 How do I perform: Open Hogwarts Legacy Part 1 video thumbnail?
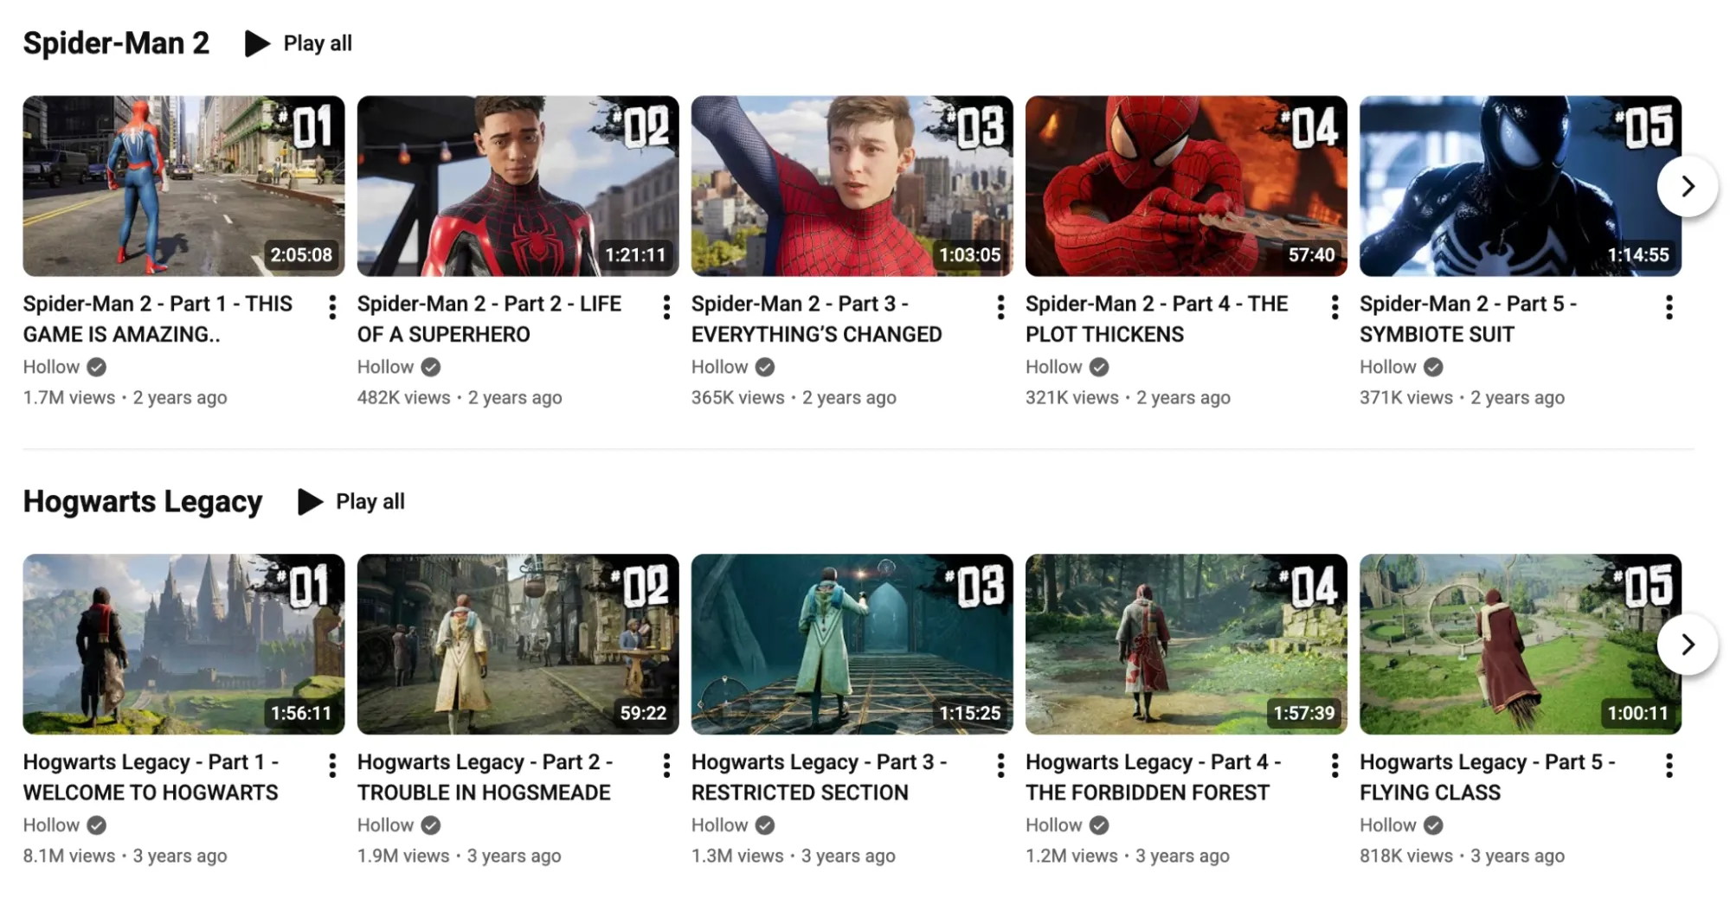(x=183, y=645)
